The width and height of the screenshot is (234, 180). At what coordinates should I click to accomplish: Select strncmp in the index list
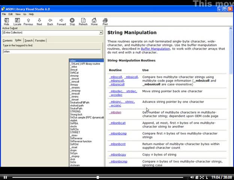click(74, 76)
